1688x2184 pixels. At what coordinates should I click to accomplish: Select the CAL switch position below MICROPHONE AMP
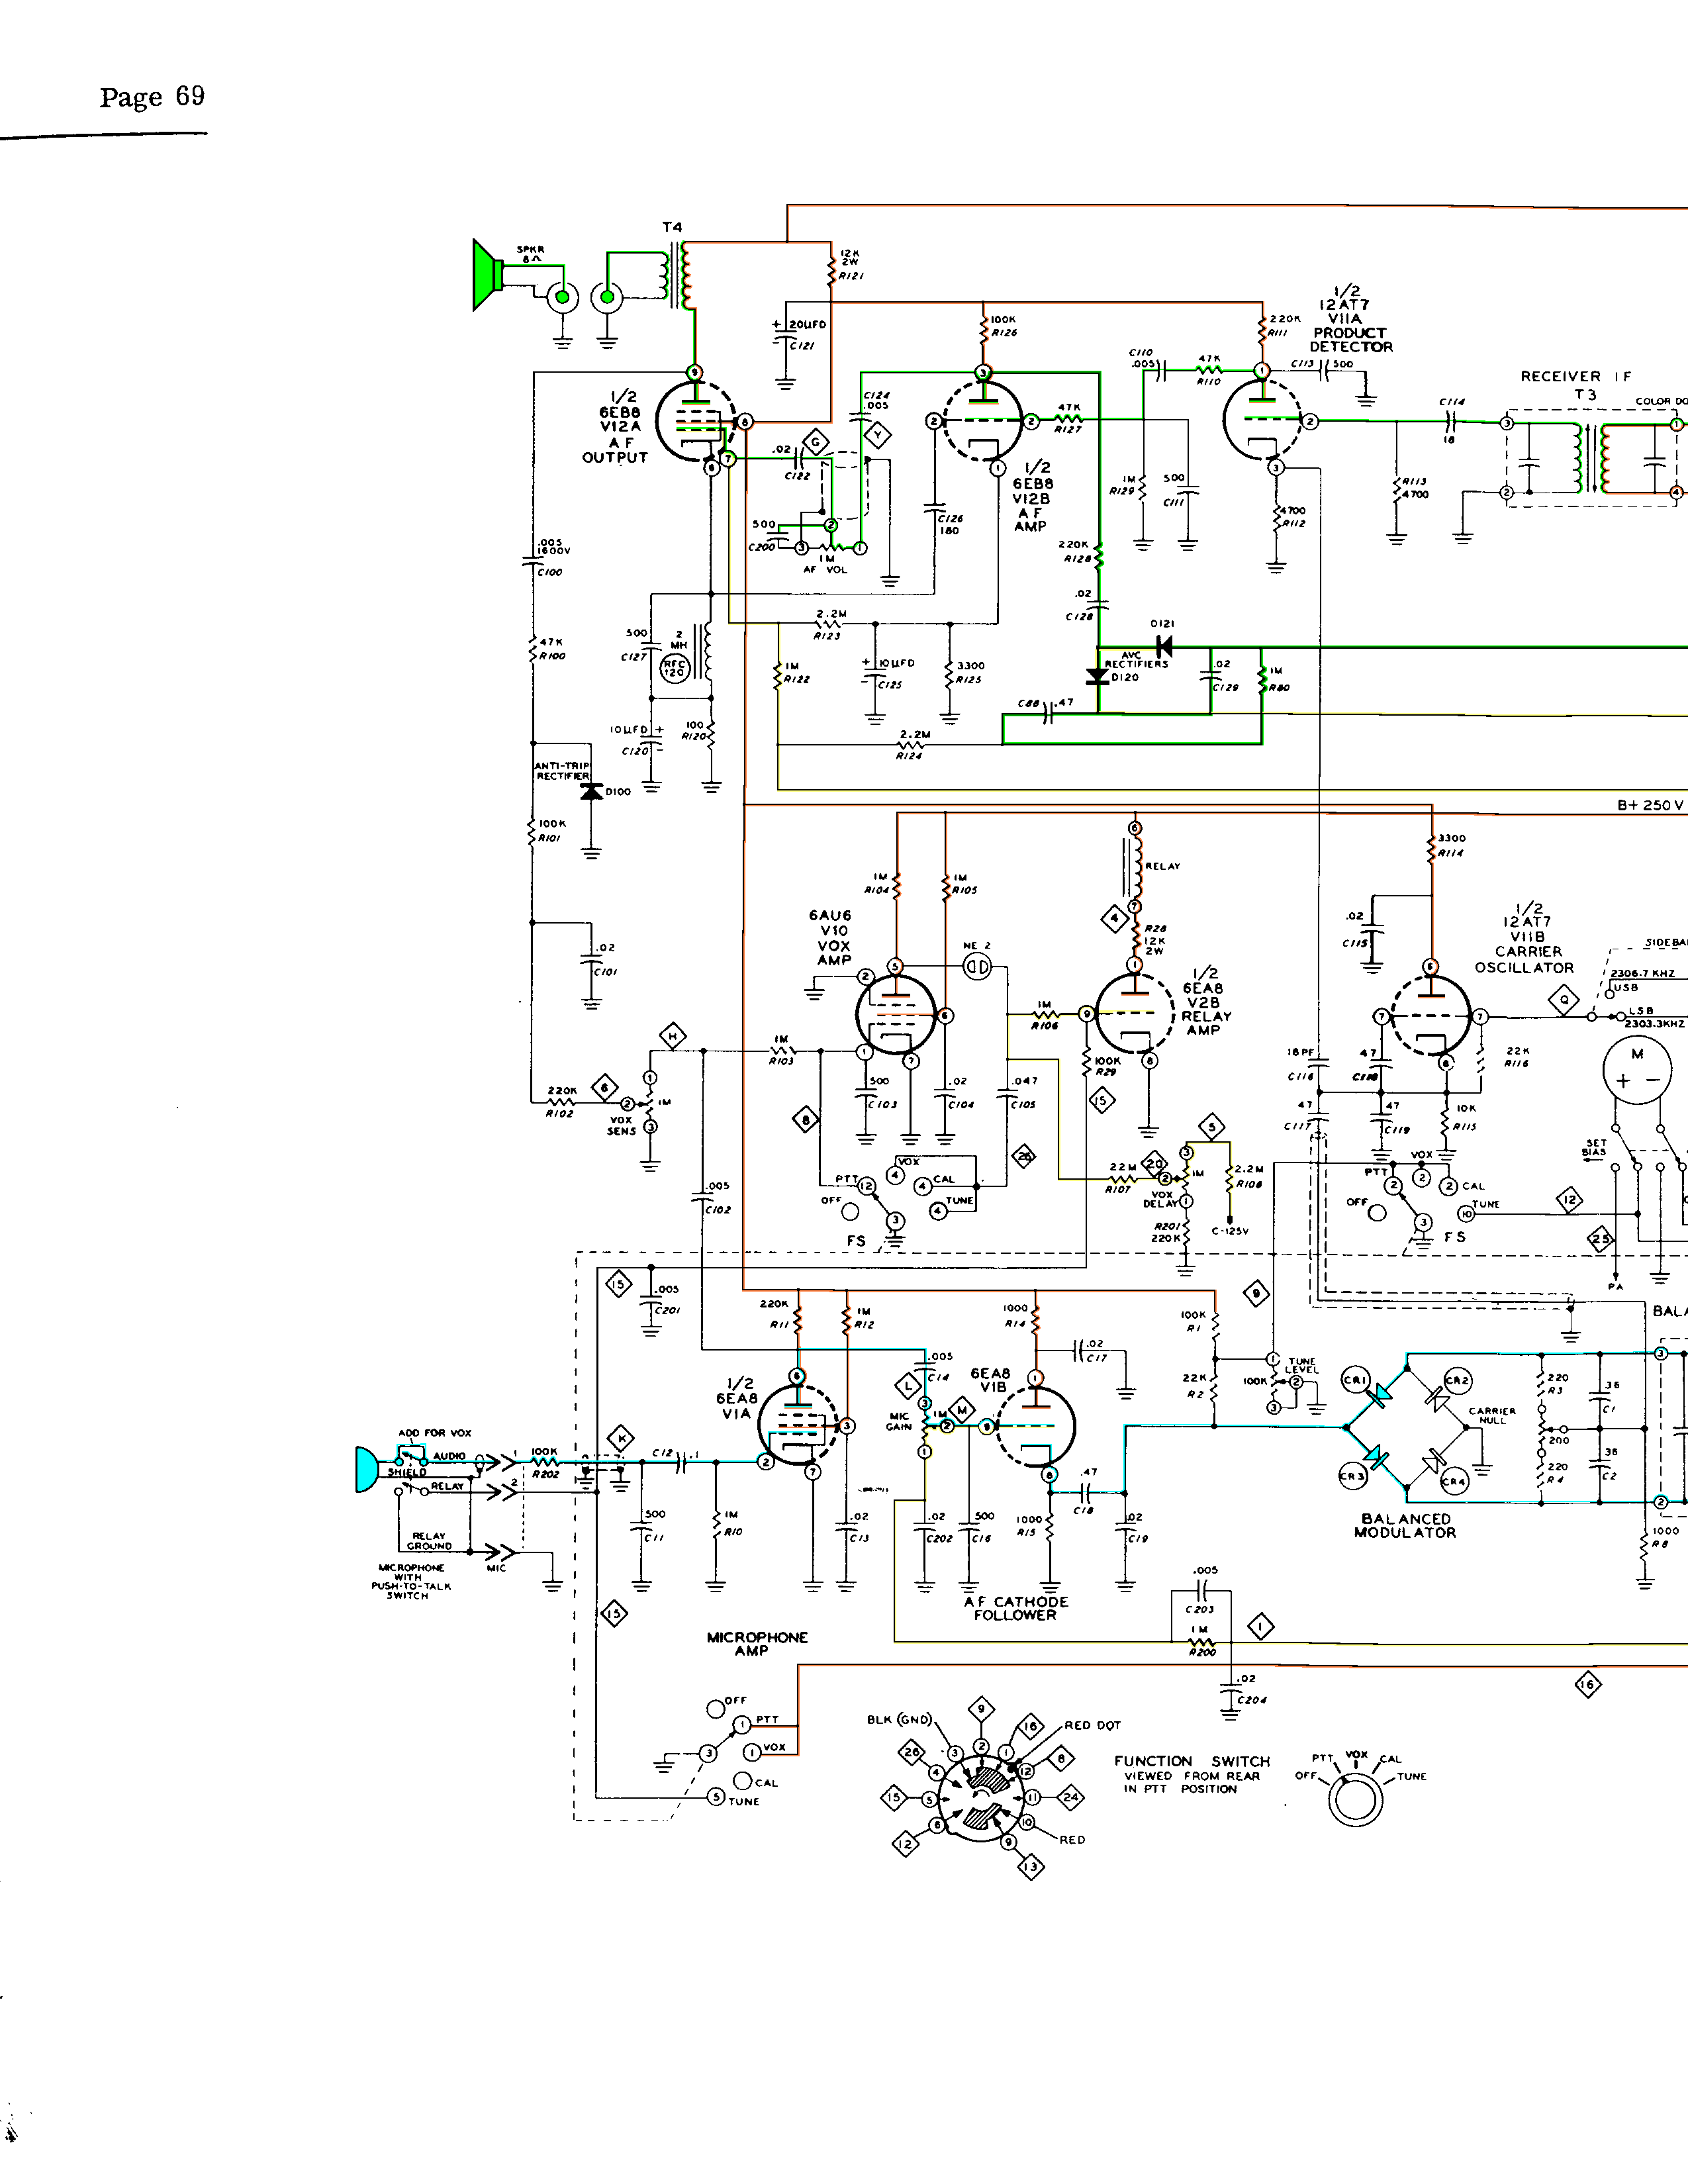(742, 1781)
